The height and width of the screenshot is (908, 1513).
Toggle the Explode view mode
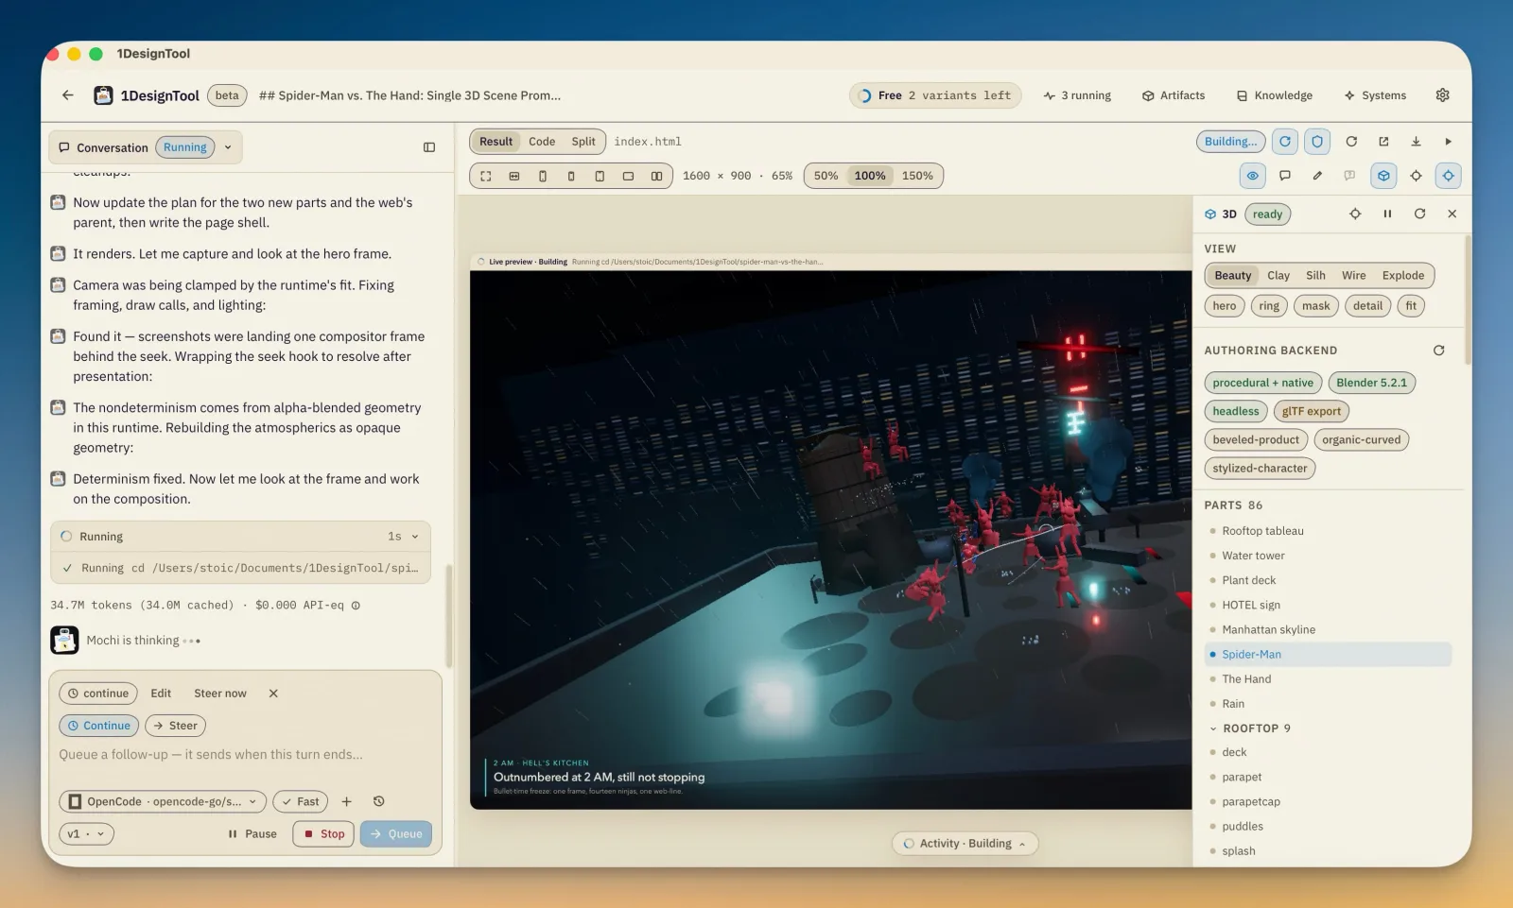(x=1402, y=276)
